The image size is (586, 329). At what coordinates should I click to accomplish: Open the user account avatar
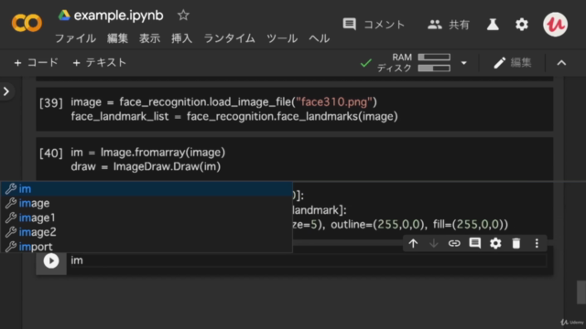click(x=555, y=25)
